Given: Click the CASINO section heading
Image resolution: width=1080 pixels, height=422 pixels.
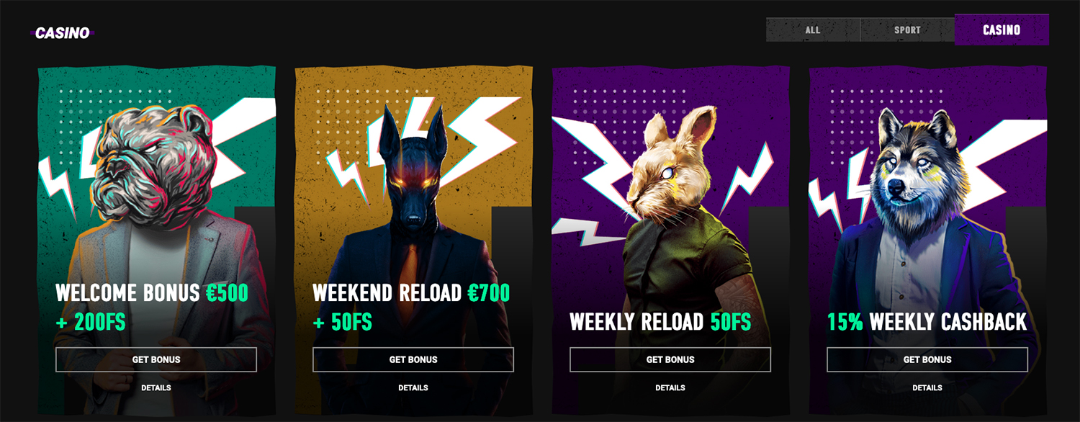Looking at the screenshot, I should [63, 33].
